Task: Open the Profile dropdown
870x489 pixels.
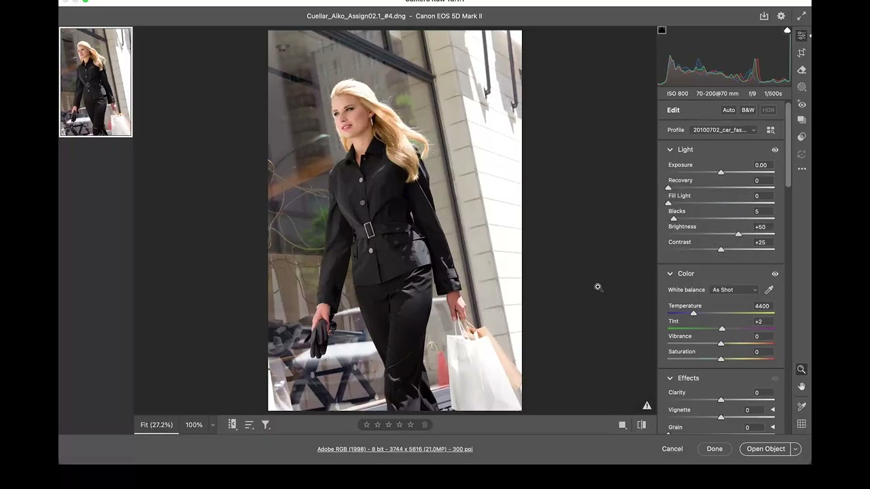Action: (x=724, y=130)
